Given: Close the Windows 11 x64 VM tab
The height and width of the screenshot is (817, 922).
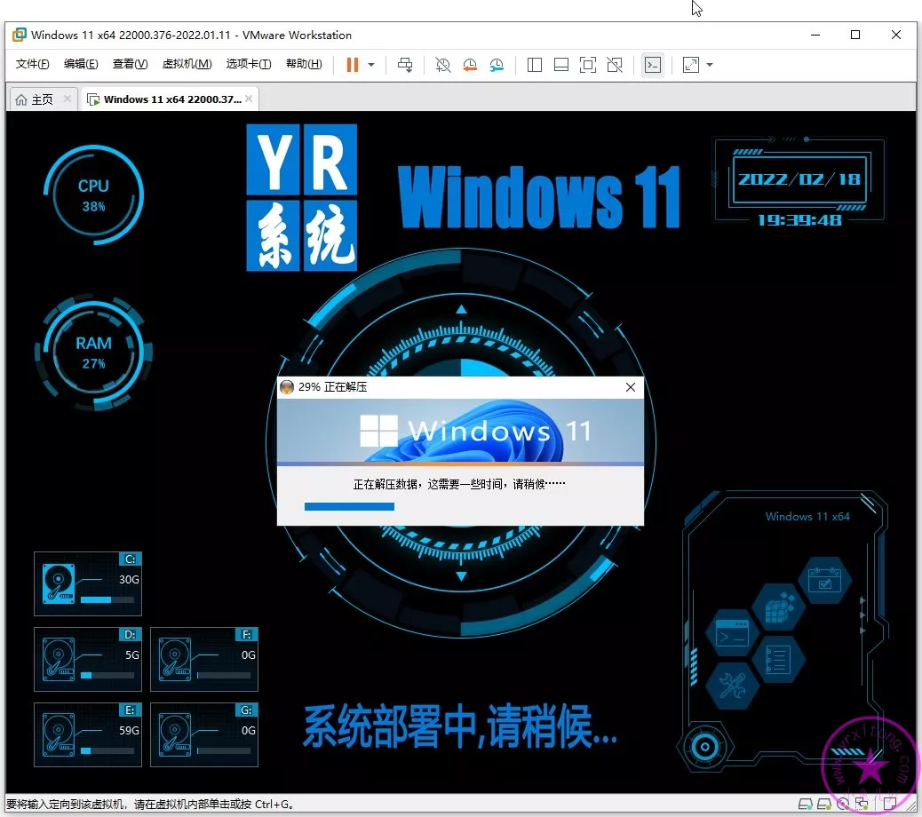Looking at the screenshot, I should [x=250, y=99].
